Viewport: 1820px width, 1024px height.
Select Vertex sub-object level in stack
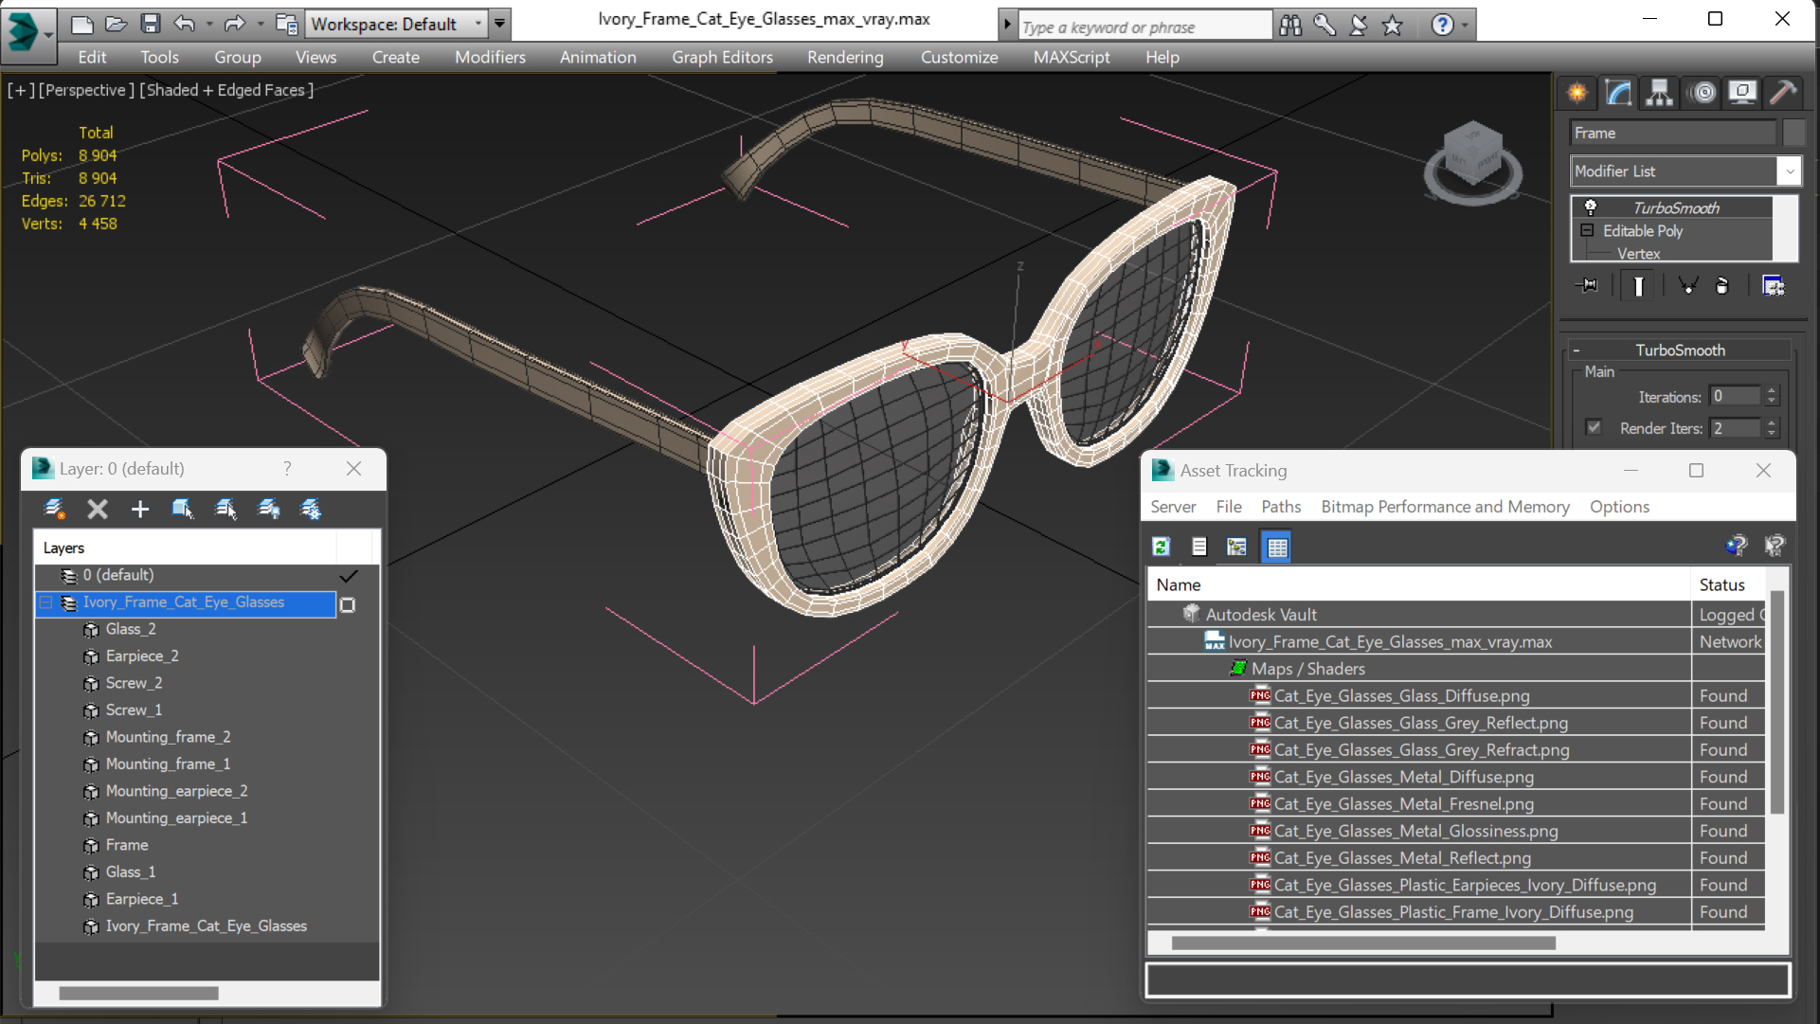click(1638, 254)
